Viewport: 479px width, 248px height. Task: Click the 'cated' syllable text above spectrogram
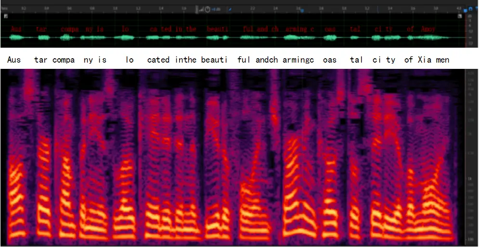coord(158,60)
